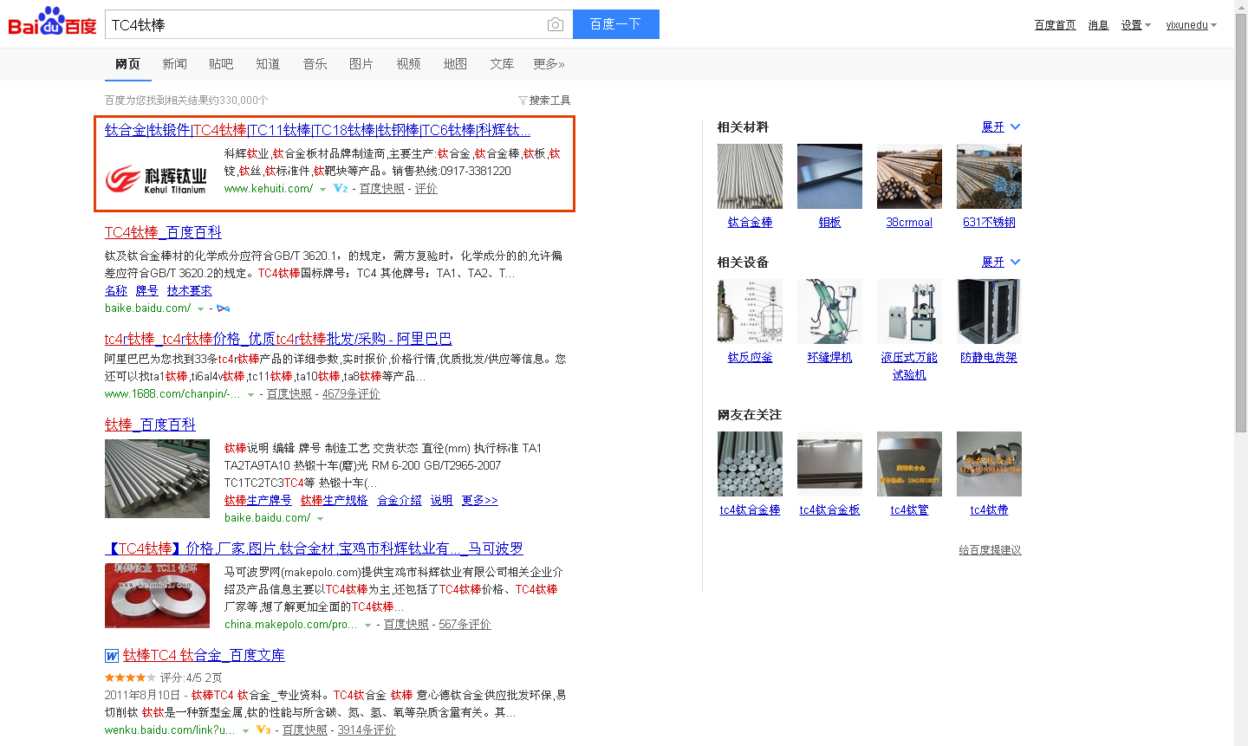This screenshot has width=1248, height=746.
Task: Click 技术要求 sublink
Action: coord(189,291)
